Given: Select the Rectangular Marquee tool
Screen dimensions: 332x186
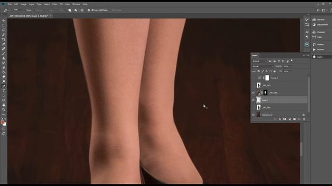Looking at the screenshot, I should [4, 25].
